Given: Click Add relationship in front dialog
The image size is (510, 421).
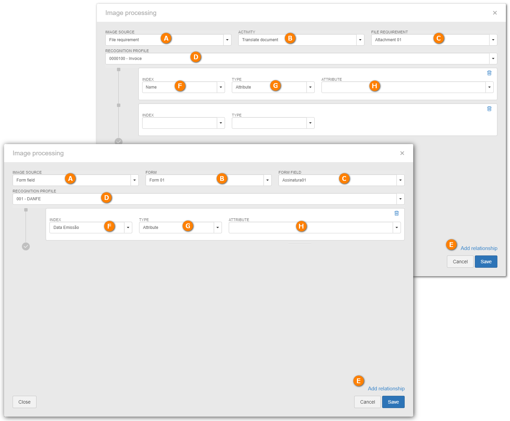Looking at the screenshot, I should (386, 389).
